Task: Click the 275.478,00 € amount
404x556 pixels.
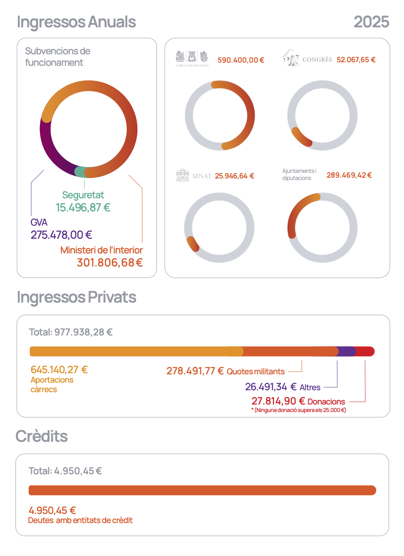Action: click(61, 235)
